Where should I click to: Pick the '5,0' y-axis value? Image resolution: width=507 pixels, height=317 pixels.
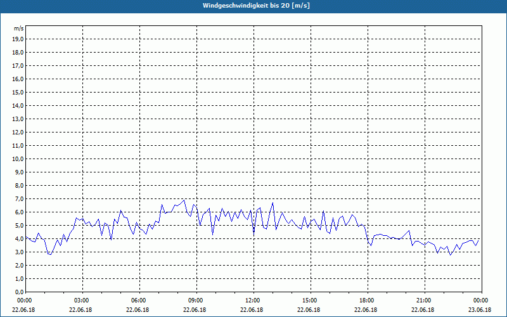coord(19,226)
